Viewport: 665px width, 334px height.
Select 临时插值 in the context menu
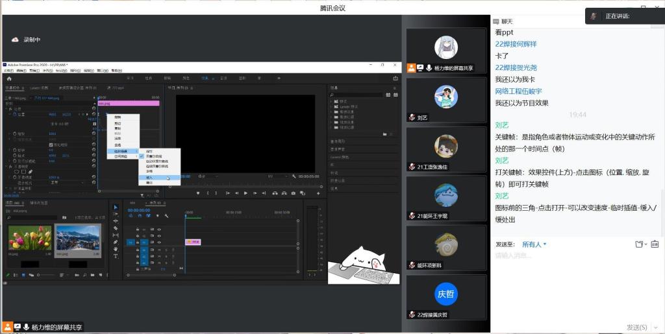tap(121, 151)
